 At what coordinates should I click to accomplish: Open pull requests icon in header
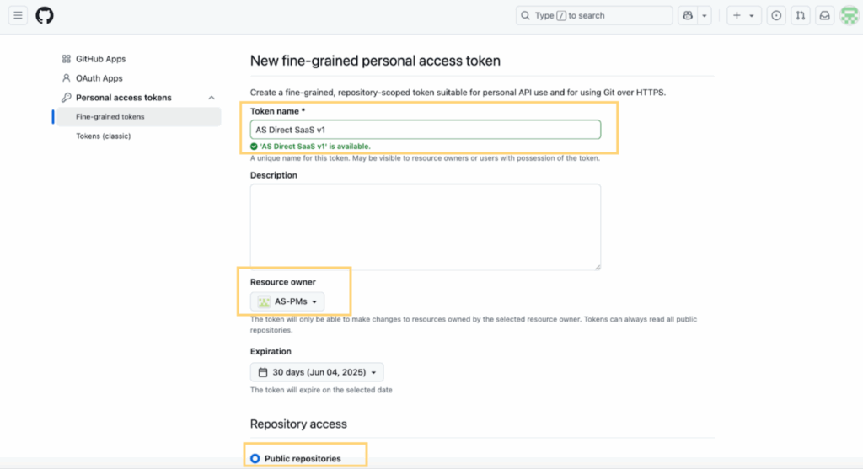pos(801,15)
